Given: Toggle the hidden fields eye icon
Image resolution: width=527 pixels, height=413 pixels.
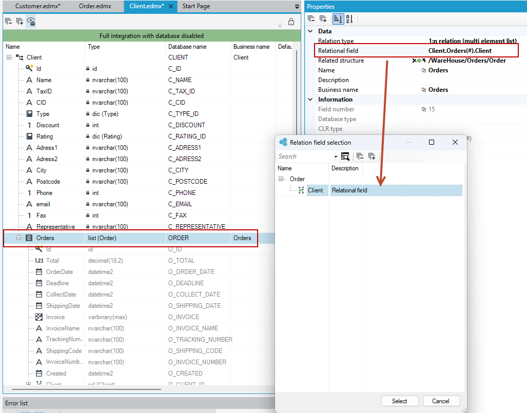Looking at the screenshot, I should pos(31,22).
